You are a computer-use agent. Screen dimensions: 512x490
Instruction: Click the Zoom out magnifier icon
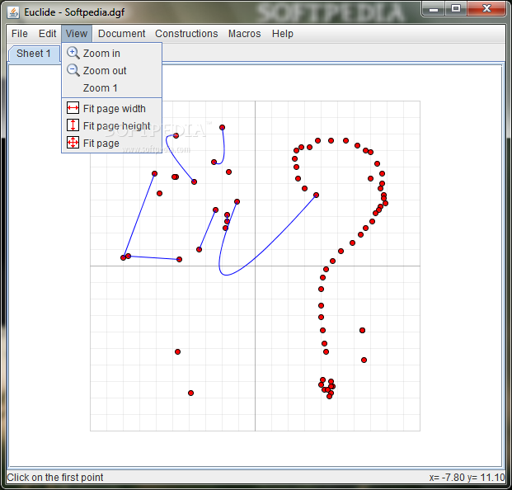73,70
